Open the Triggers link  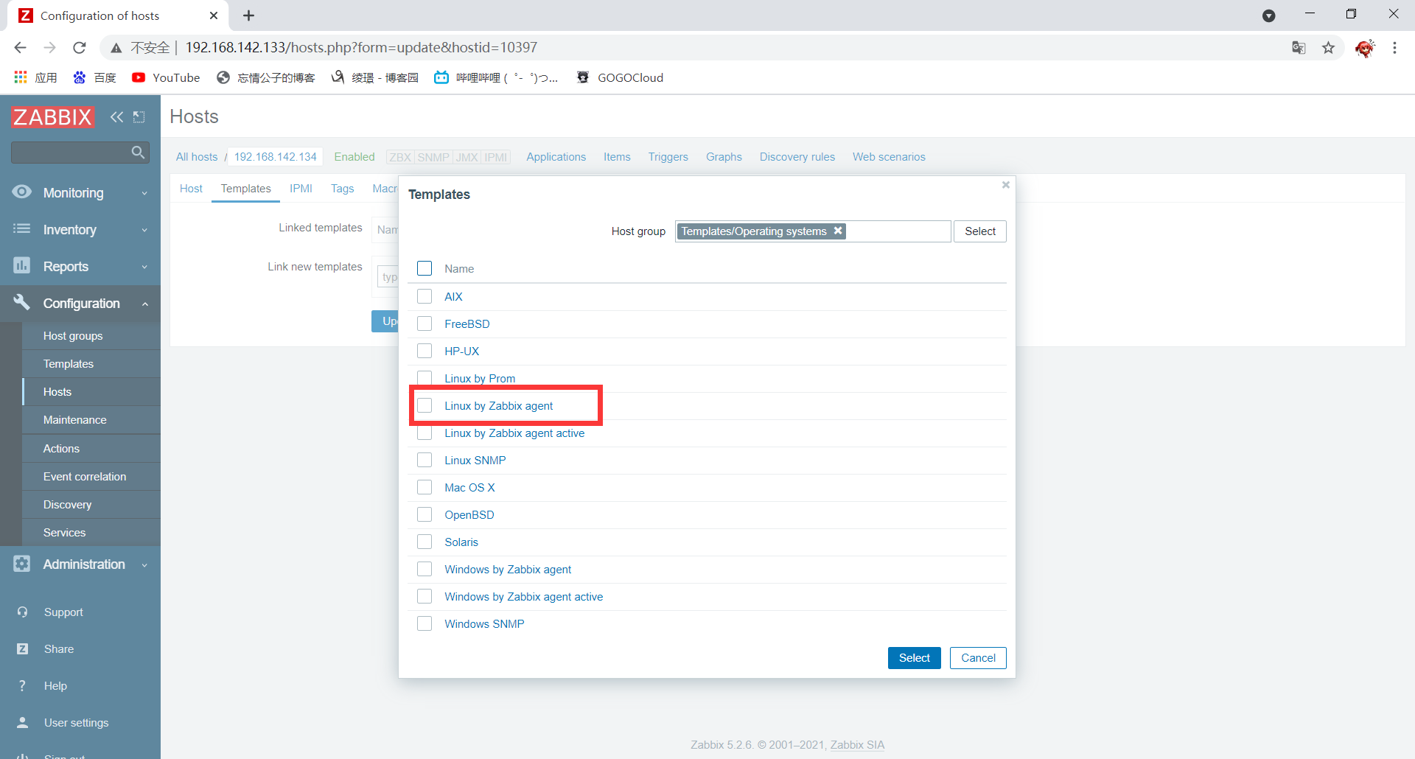(x=668, y=156)
